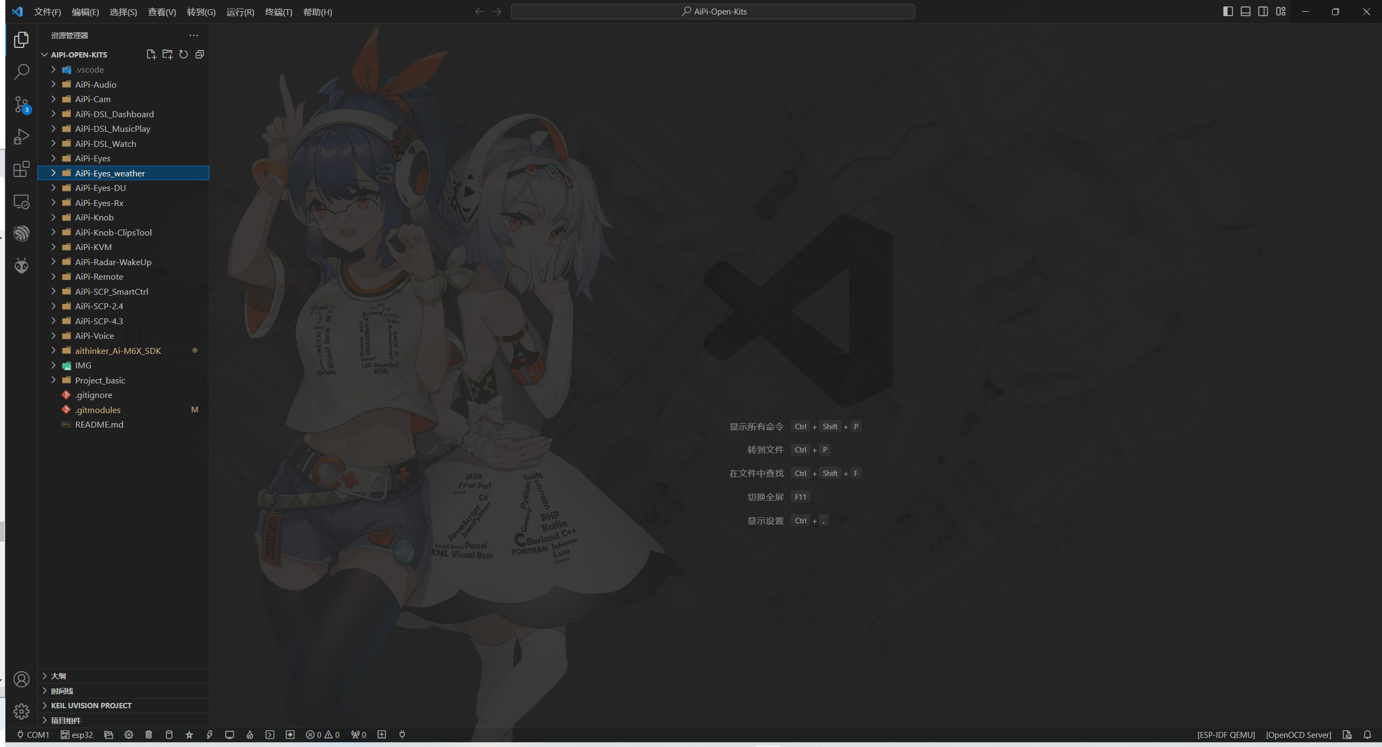Open explorer views and more actions ellipsis
This screenshot has width=1382, height=747.
pyautogui.click(x=194, y=35)
